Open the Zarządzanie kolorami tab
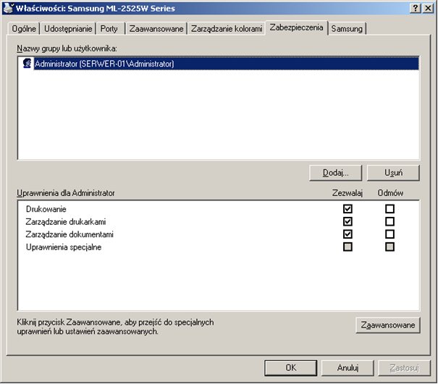The image size is (438, 384). 227,29
